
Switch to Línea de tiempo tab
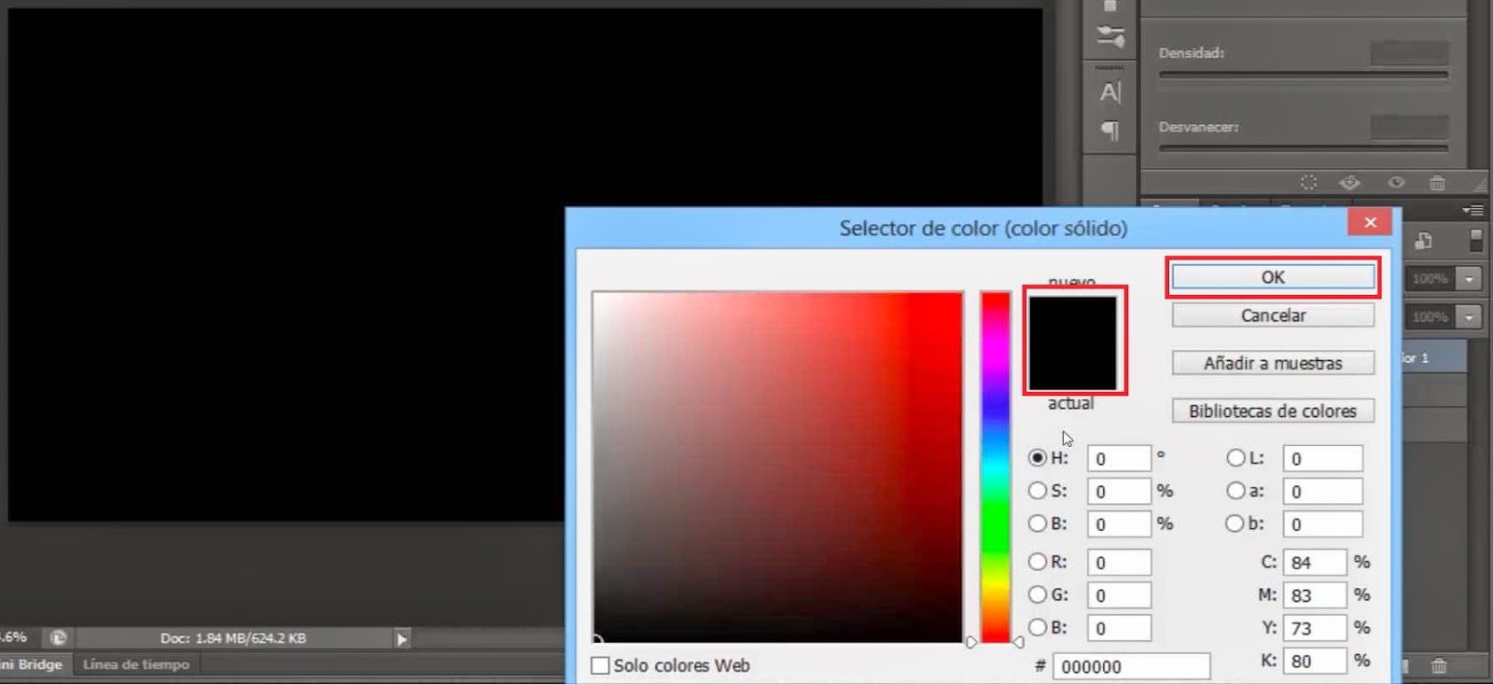tap(136, 664)
